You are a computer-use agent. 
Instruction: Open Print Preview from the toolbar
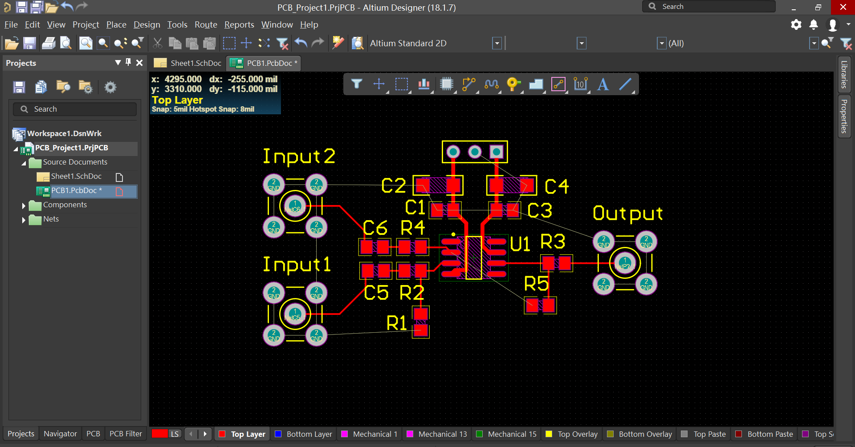(x=66, y=43)
